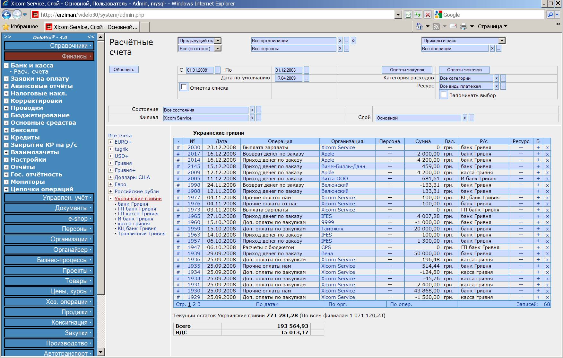Clear the Все категории filter with x

497,78
